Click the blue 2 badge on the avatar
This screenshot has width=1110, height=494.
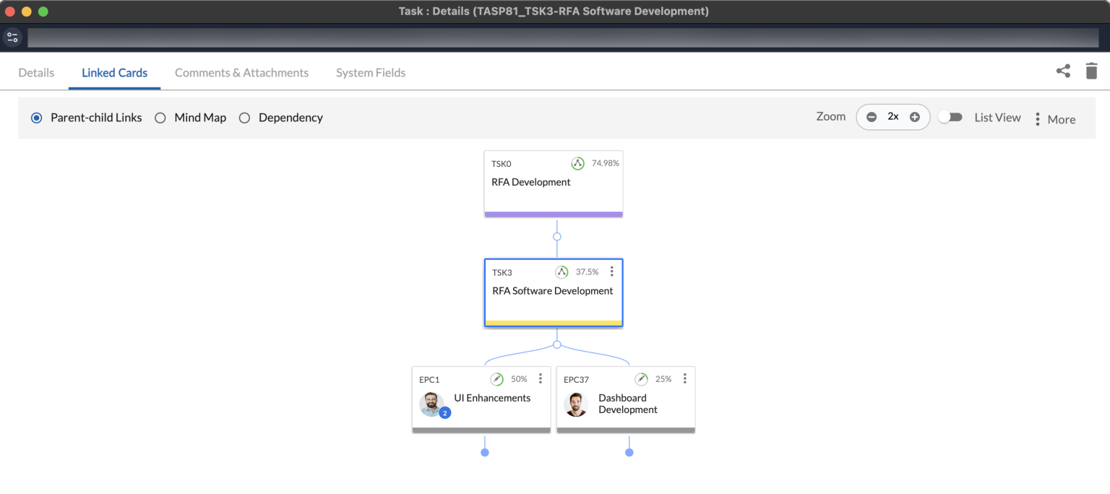445,413
